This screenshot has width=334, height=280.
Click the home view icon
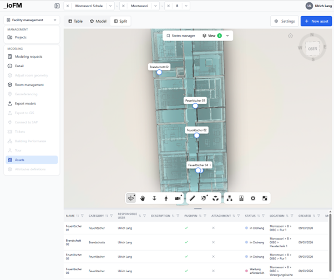[290, 35]
